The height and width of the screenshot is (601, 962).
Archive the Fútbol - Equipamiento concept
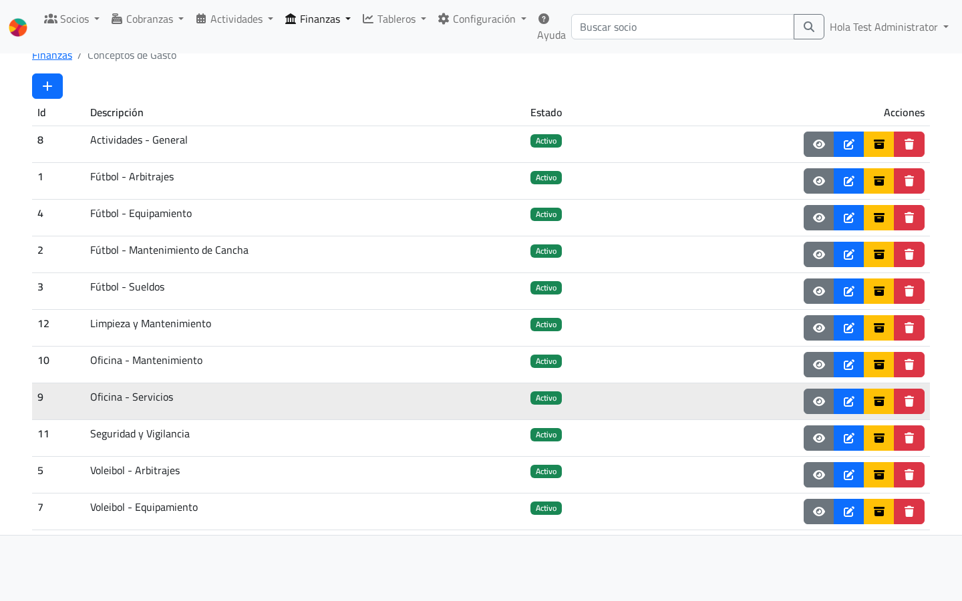tap(878, 218)
